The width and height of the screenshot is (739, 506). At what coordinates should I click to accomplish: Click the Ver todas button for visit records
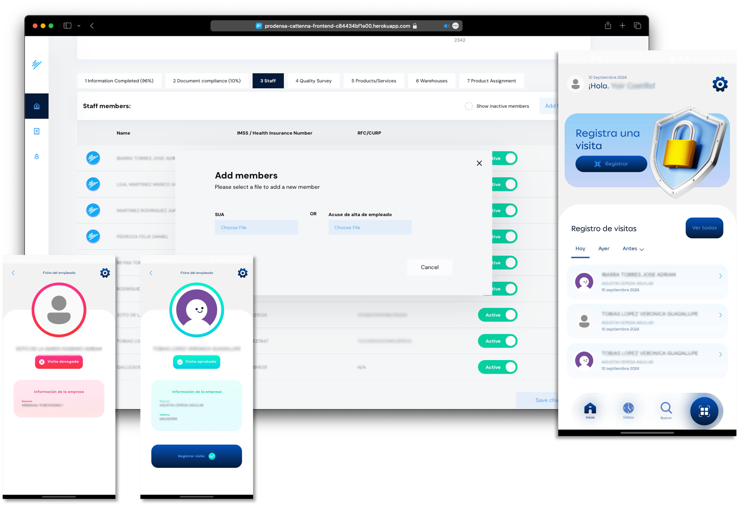(x=705, y=228)
